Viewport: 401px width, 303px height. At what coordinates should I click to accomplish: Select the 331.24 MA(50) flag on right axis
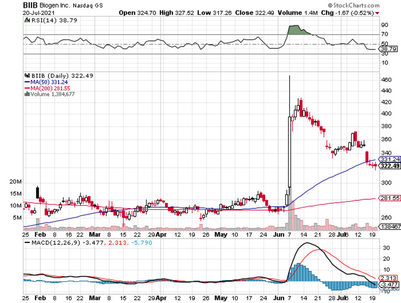(388, 159)
